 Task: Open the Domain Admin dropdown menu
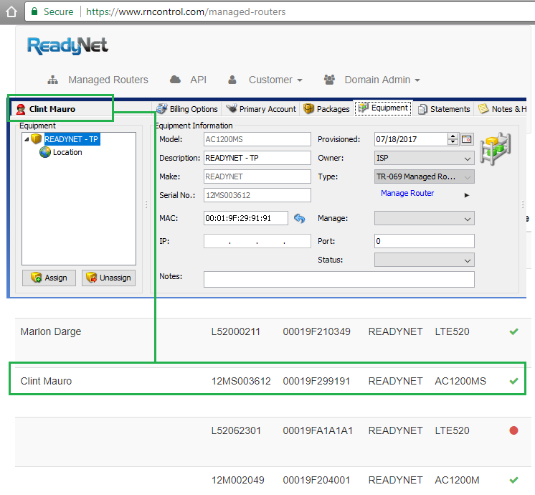pos(382,80)
